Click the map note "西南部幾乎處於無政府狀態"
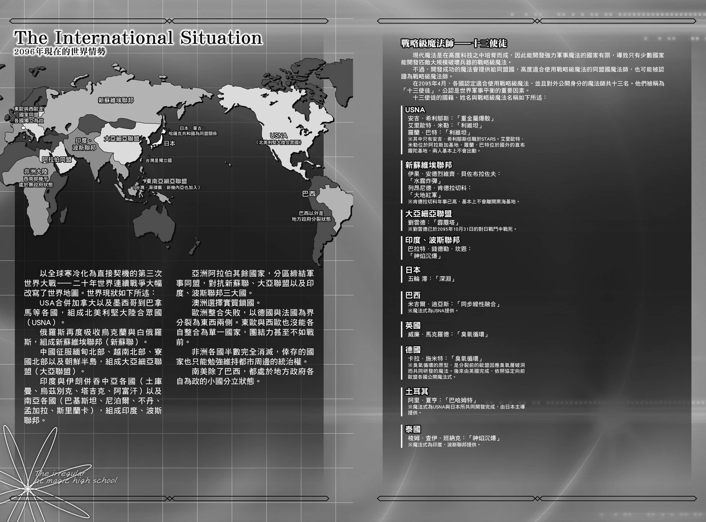This screenshot has width=706, height=522. click(36, 182)
